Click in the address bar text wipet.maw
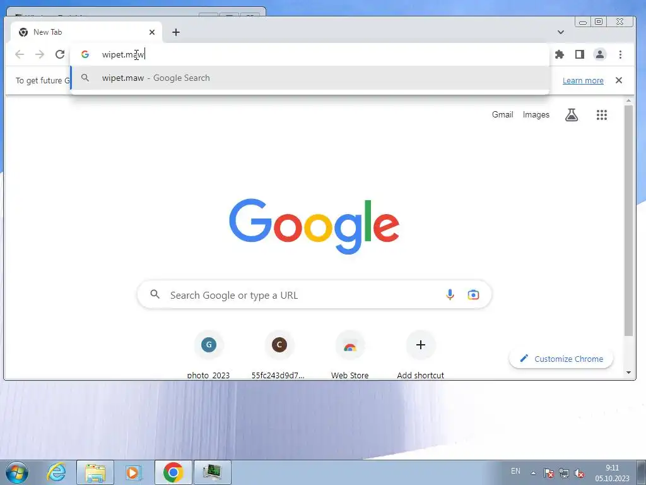This screenshot has height=485, width=646. click(x=123, y=54)
